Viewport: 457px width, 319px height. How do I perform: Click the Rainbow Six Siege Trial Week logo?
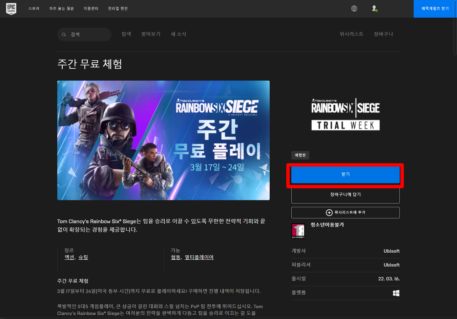346,114
